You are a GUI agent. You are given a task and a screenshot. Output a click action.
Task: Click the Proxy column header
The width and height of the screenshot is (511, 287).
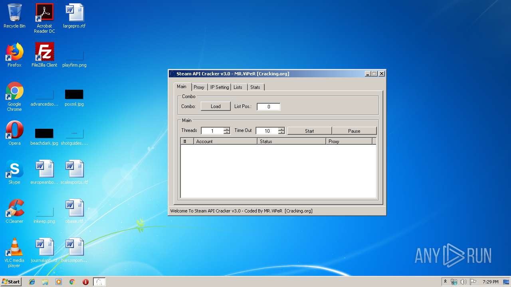349,142
